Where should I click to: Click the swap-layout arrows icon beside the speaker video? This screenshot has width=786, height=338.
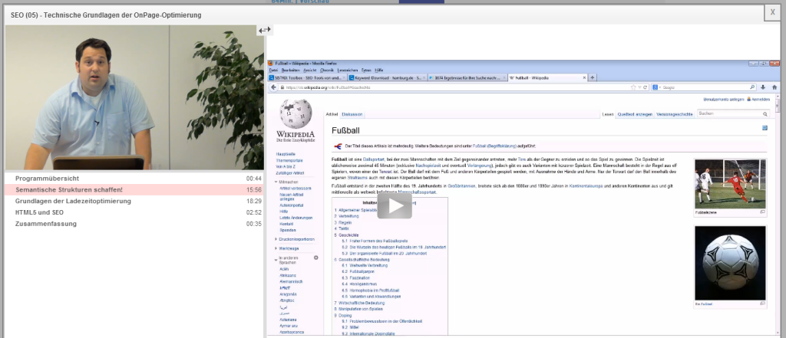click(x=264, y=30)
